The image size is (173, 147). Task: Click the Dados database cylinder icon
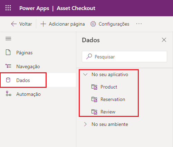coord(8,80)
